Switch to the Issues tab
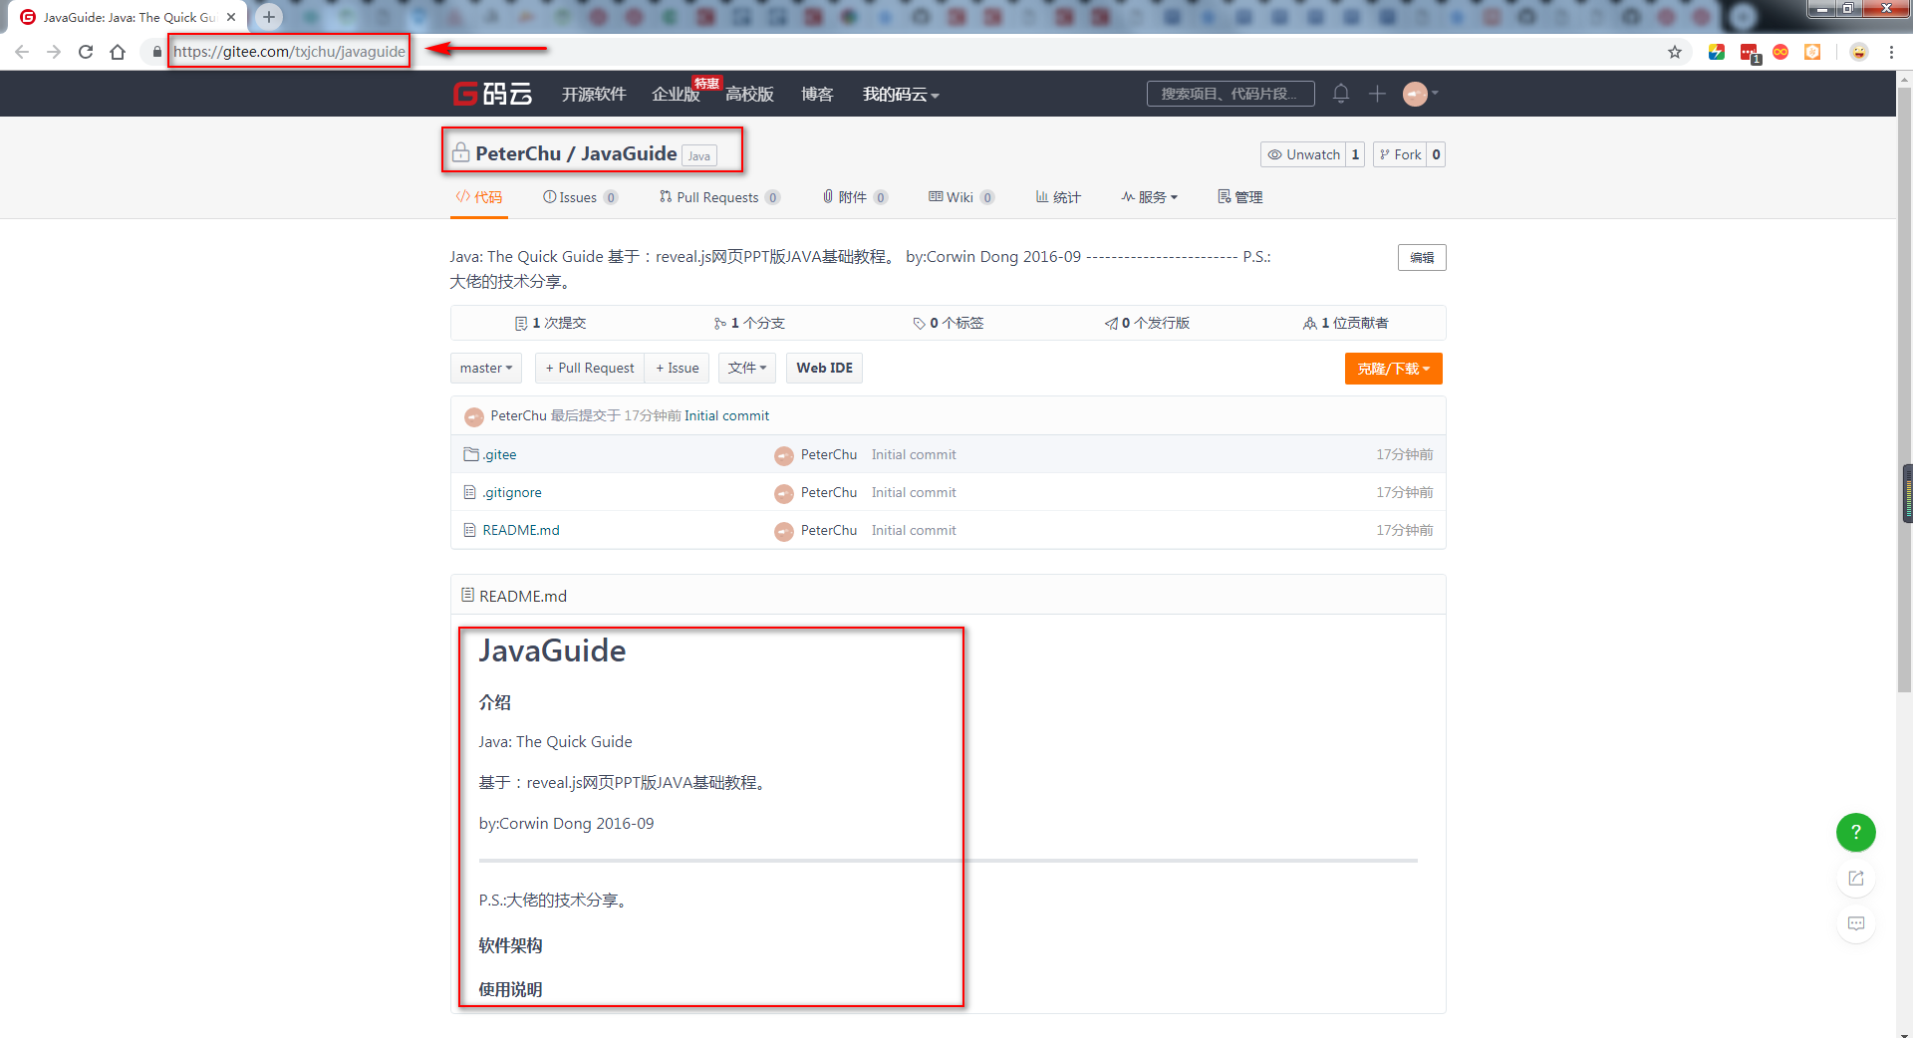Screen dimensions: 1913x1038 tap(580, 197)
